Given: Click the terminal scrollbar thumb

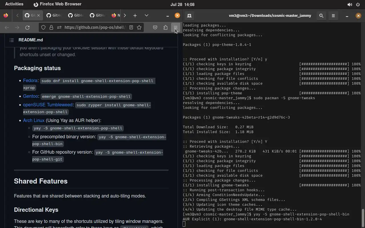Looking at the screenshot, I should (363, 218).
